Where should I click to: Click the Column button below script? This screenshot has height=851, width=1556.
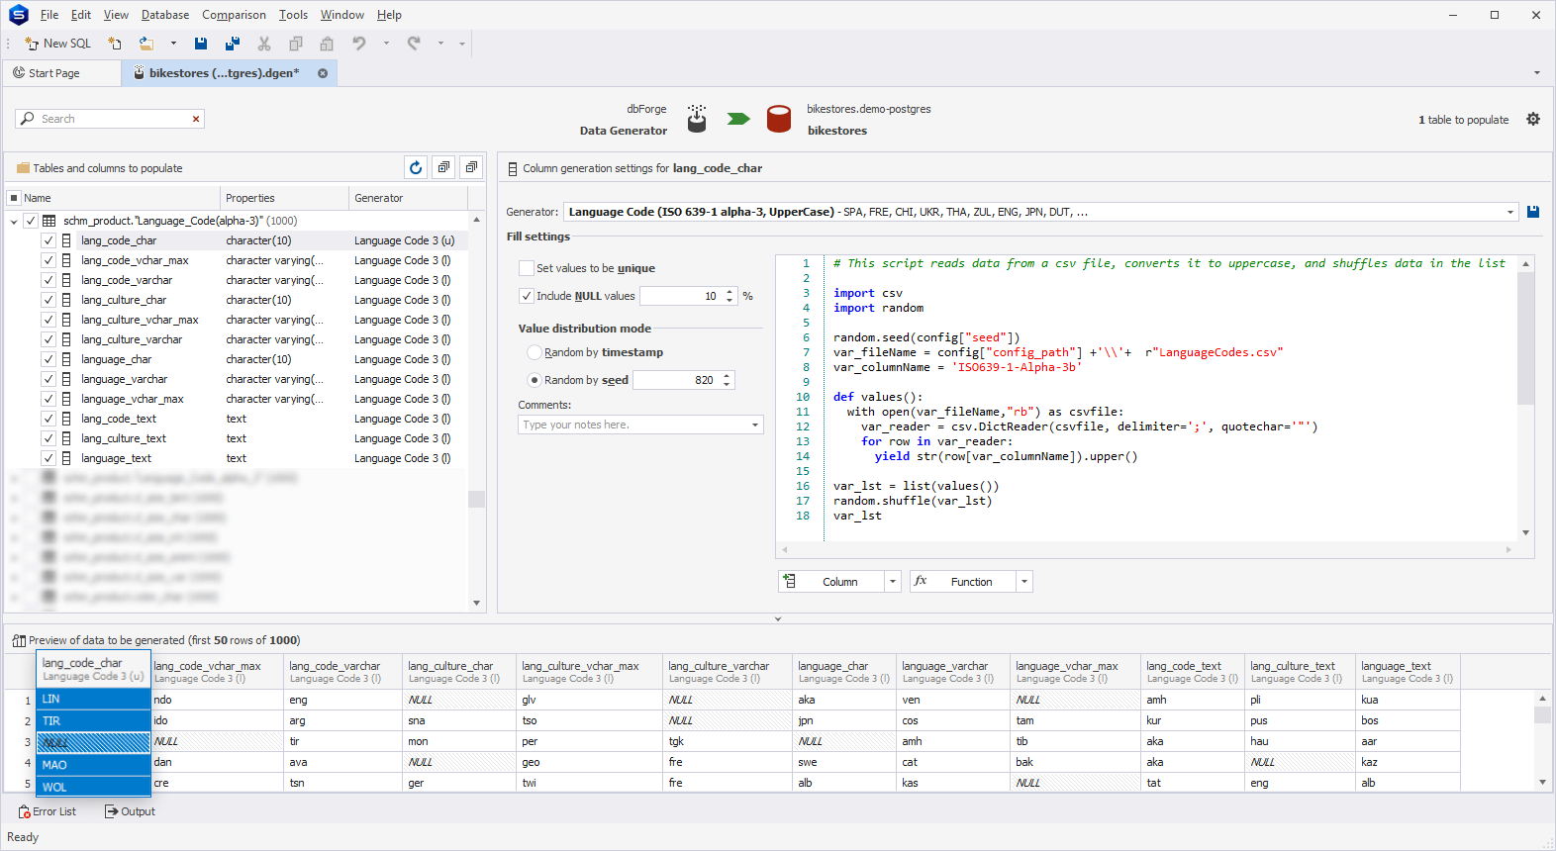[x=829, y=582]
